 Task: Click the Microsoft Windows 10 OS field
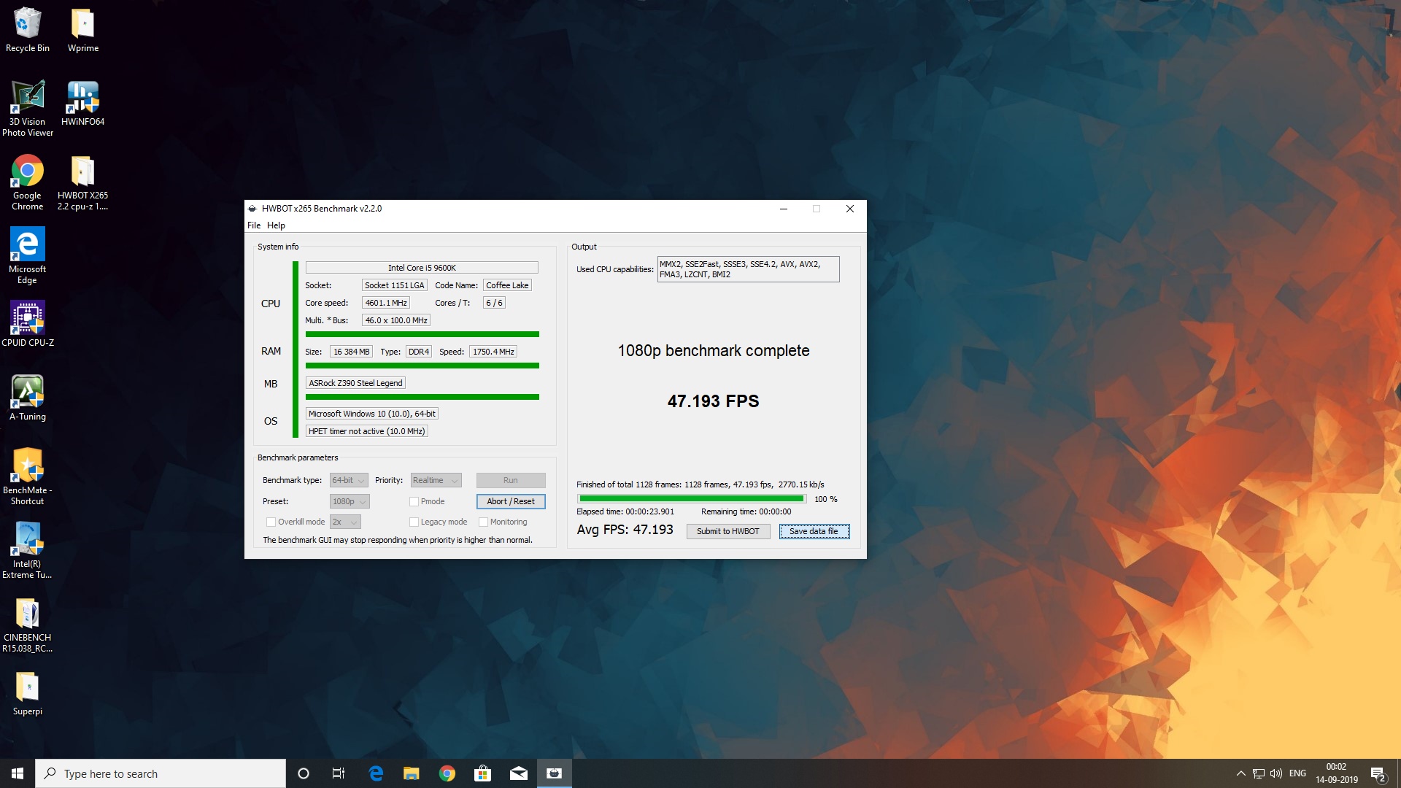[x=372, y=414]
